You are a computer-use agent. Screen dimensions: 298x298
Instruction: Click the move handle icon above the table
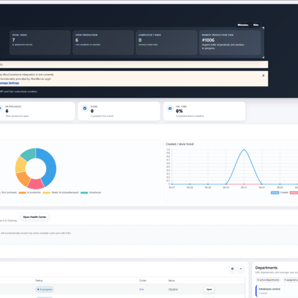coord(232,269)
